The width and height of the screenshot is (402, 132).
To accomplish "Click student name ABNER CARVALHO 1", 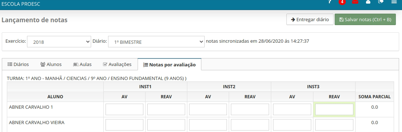I will 31,107.
